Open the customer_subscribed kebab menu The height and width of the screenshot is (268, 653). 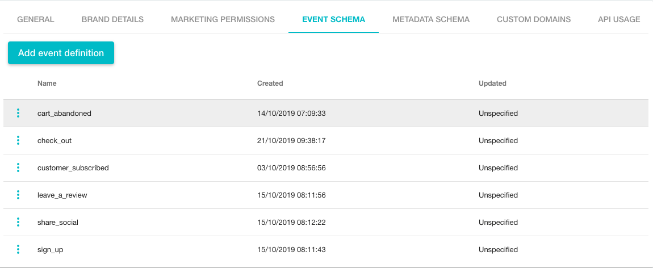(18, 167)
